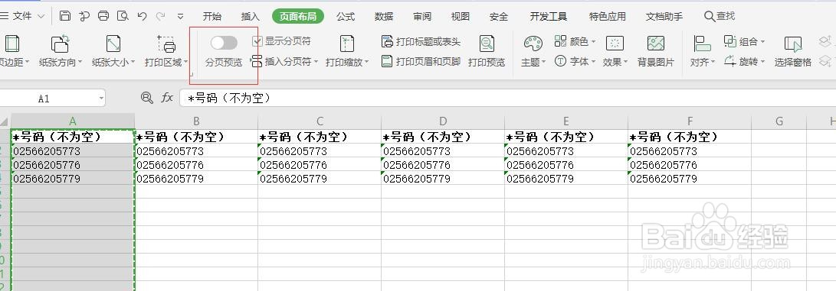Expand the 纸张方向 dropdown arrow
Viewport: 836px width, 291px height.
coord(80,62)
